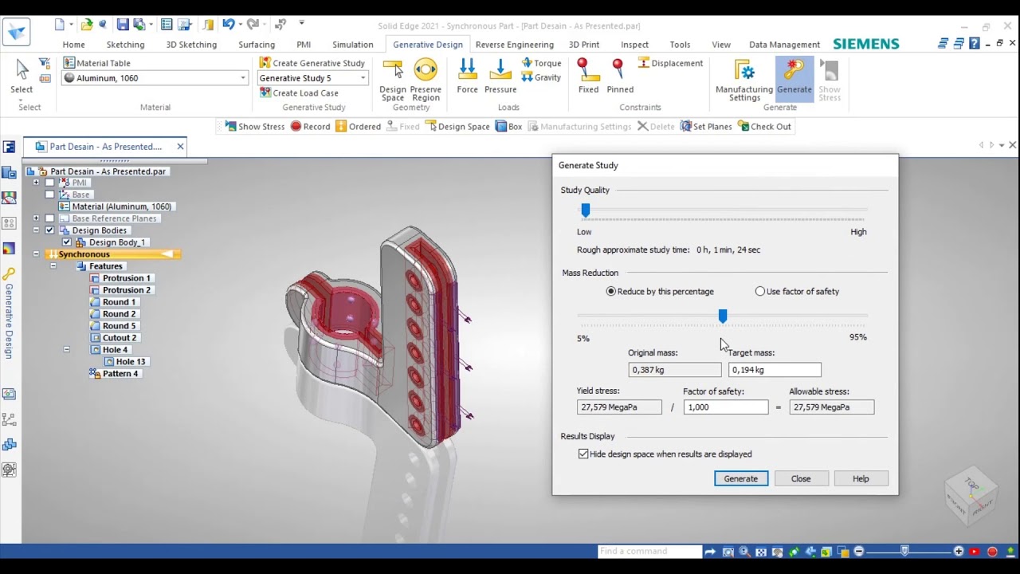Click the Study Quality slider handle

(586, 210)
